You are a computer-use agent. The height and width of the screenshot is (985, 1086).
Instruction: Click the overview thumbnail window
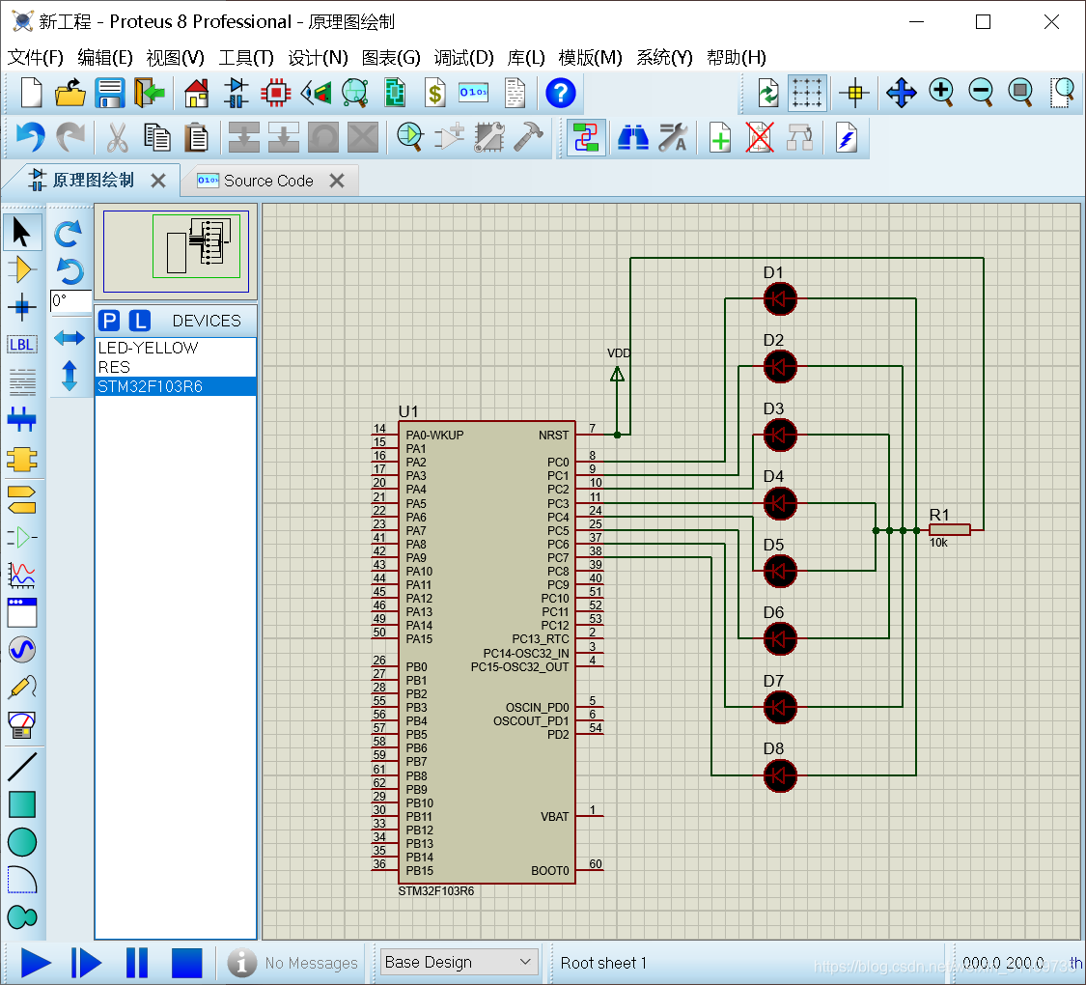coord(176,251)
